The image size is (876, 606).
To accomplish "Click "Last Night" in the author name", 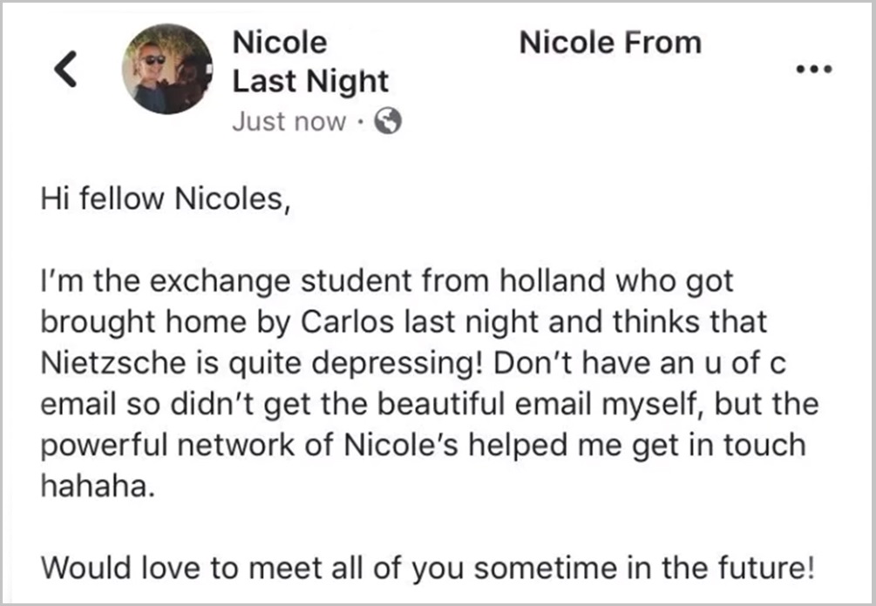I will pos(309,82).
